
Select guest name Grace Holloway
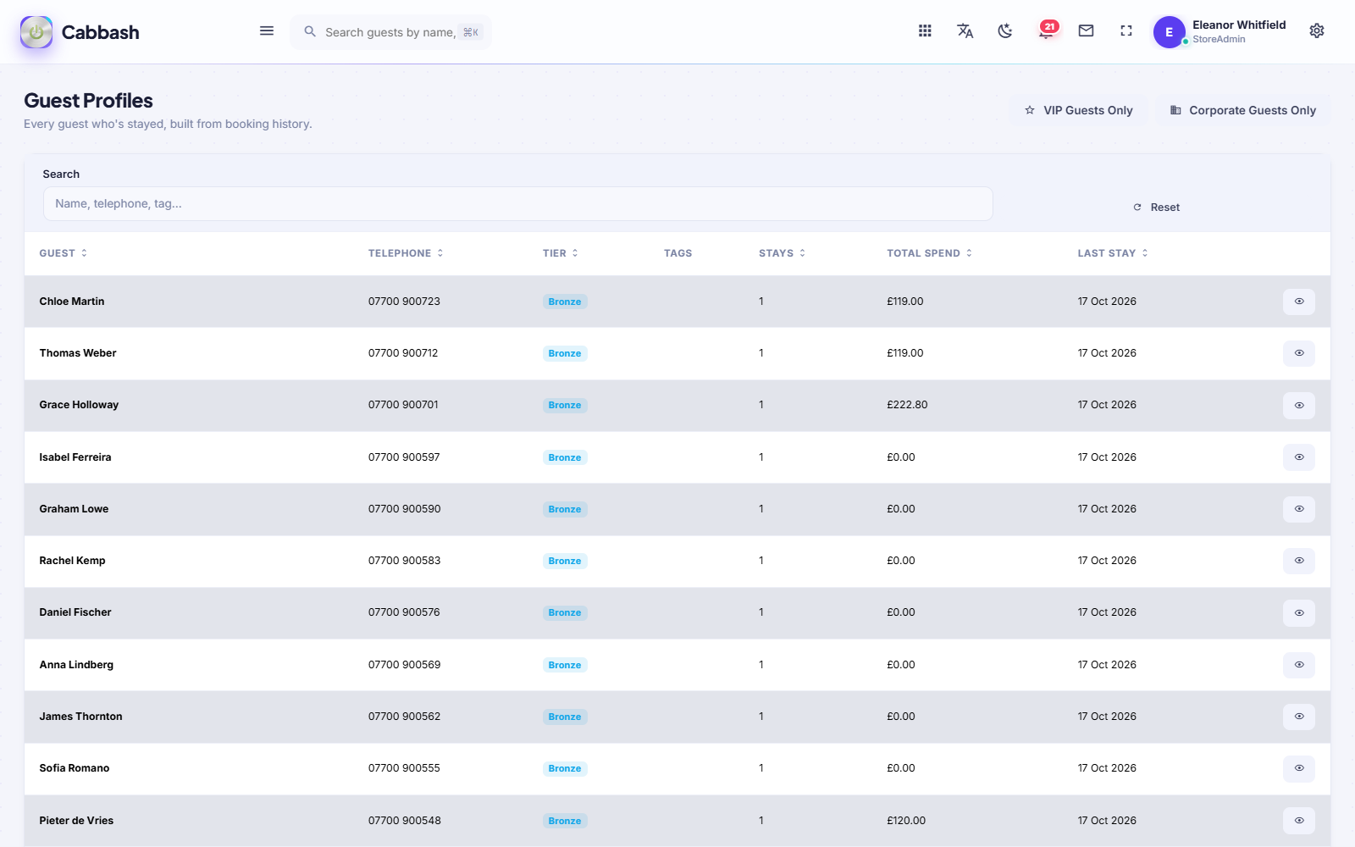[79, 405]
